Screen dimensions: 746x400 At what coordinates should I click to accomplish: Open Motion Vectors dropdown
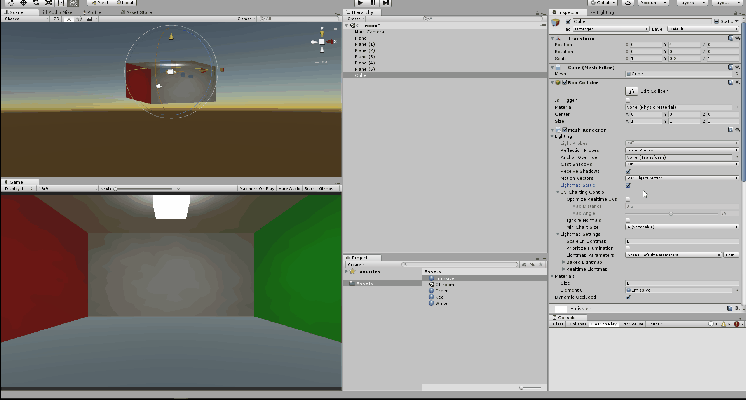(682, 178)
